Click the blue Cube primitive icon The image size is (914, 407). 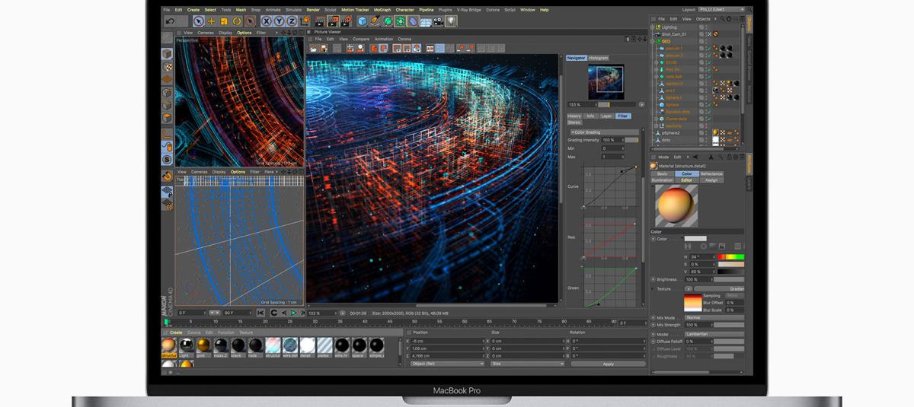pos(363,21)
